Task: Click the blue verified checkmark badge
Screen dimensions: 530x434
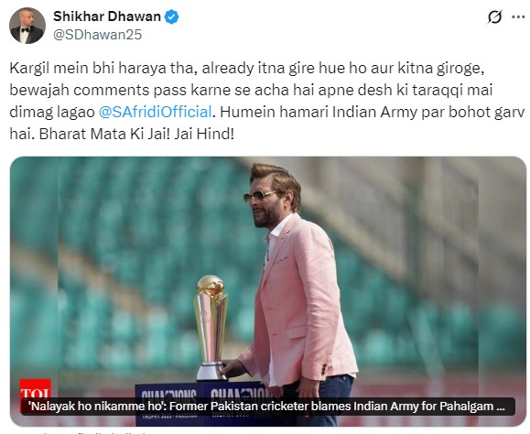Action: pyautogui.click(x=172, y=16)
